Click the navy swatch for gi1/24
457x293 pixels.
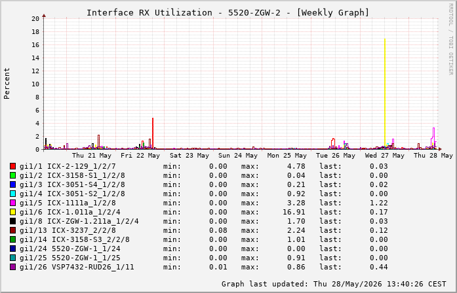12,249
